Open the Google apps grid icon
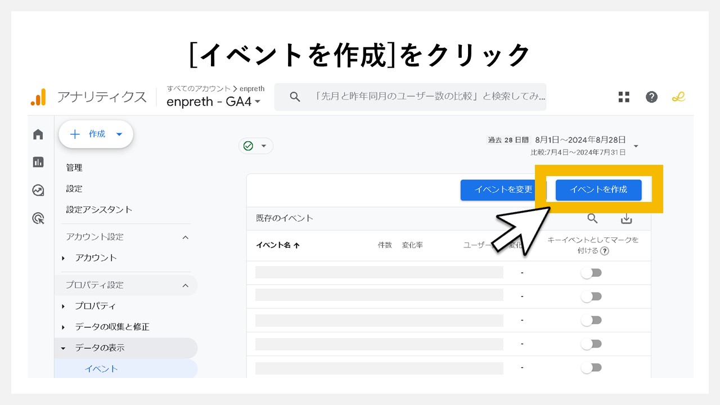Screen dimensions: 720x405 (x=623, y=97)
